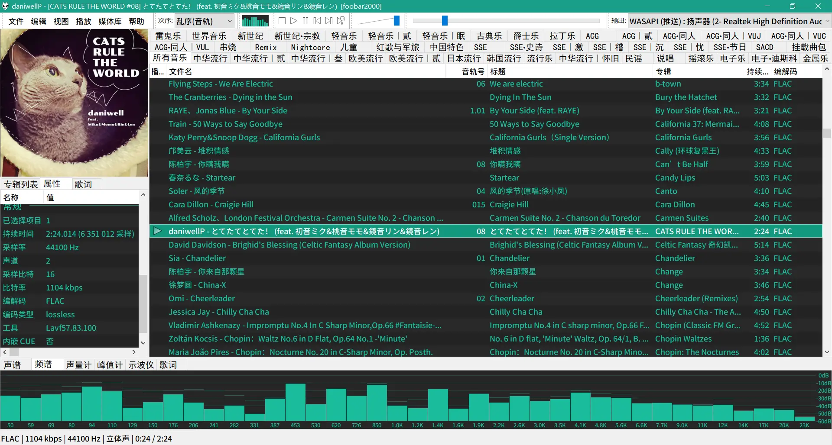Click the volume slider handle
Image resolution: width=832 pixels, height=445 pixels.
(396, 20)
